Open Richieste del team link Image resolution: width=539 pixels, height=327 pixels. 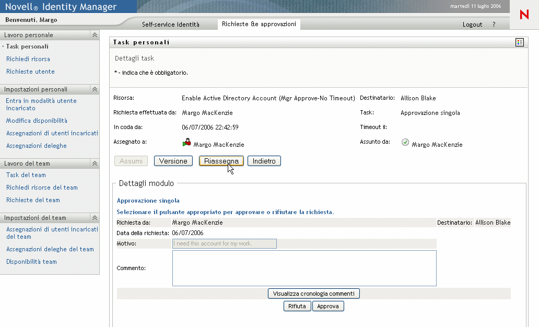[x=33, y=200]
